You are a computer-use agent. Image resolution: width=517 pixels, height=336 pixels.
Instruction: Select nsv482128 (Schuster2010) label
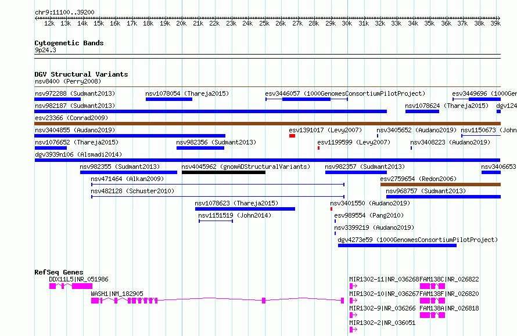(x=132, y=191)
